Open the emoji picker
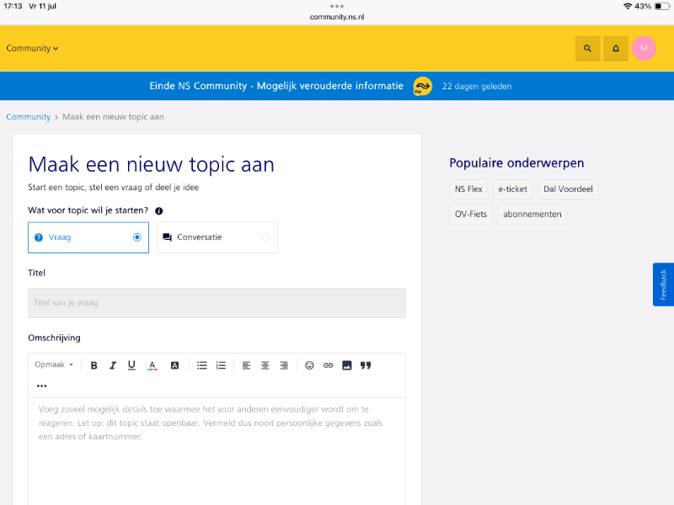Viewport: 674px width, 505px height. pyautogui.click(x=309, y=365)
